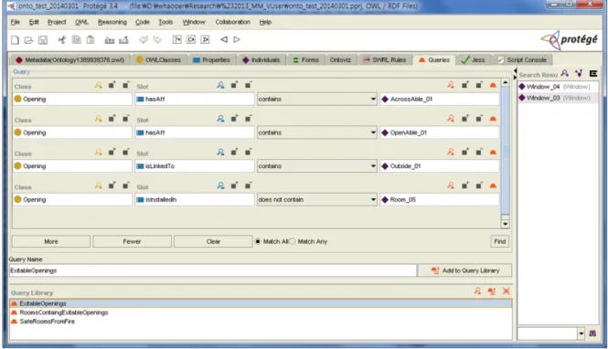Screen dimensions: 608x349
Task: Click the More button
Action: [51, 241]
